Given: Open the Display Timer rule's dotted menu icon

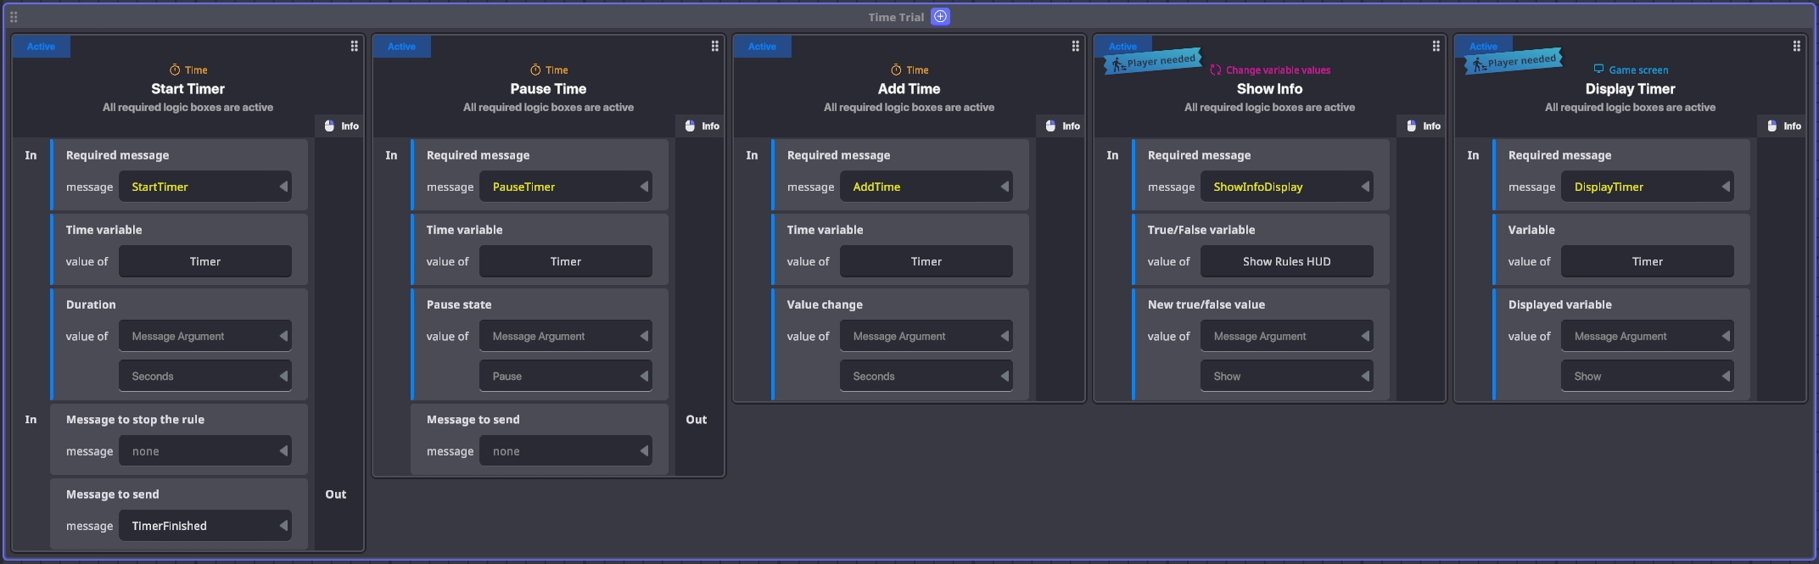Looking at the screenshot, I should pos(1796,47).
